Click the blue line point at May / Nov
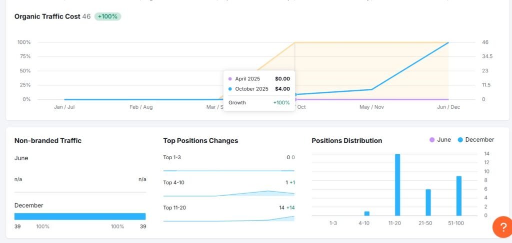 pos(371,89)
